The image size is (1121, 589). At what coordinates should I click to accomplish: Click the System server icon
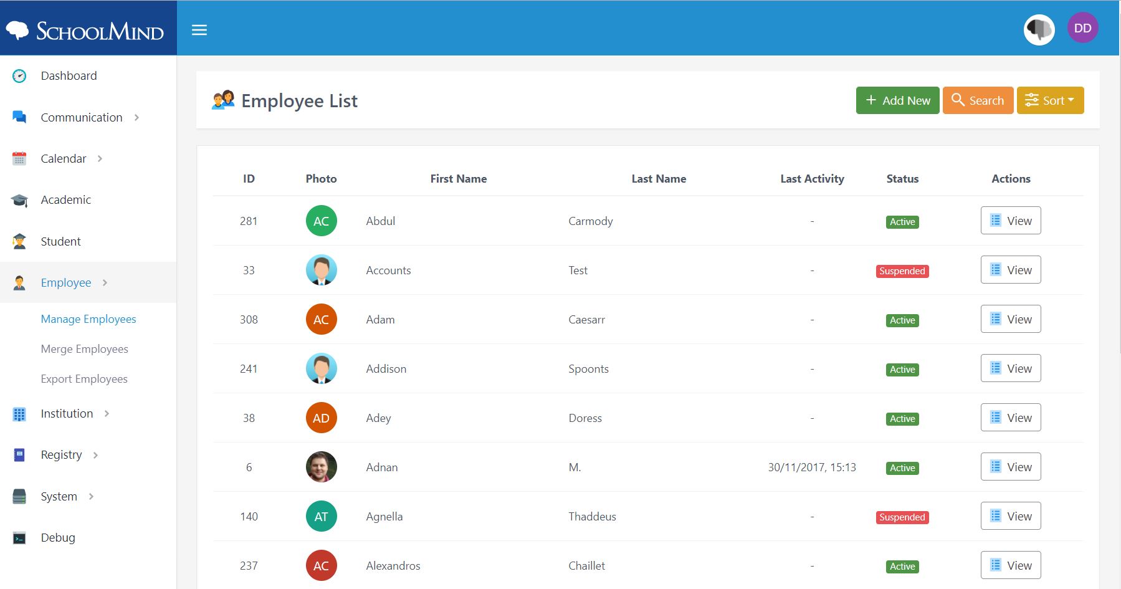click(19, 497)
